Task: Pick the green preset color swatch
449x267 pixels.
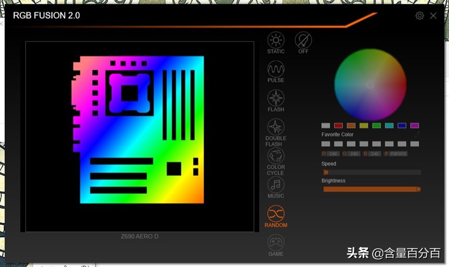Action: click(x=376, y=126)
